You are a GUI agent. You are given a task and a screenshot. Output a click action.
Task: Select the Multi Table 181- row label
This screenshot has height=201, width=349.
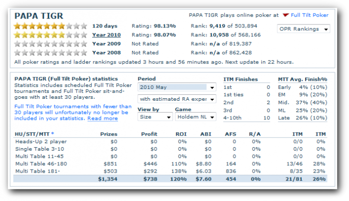click(x=37, y=171)
